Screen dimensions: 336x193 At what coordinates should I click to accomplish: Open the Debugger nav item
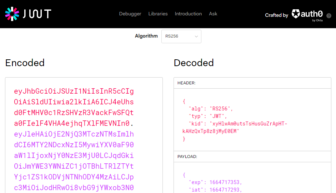(x=130, y=14)
